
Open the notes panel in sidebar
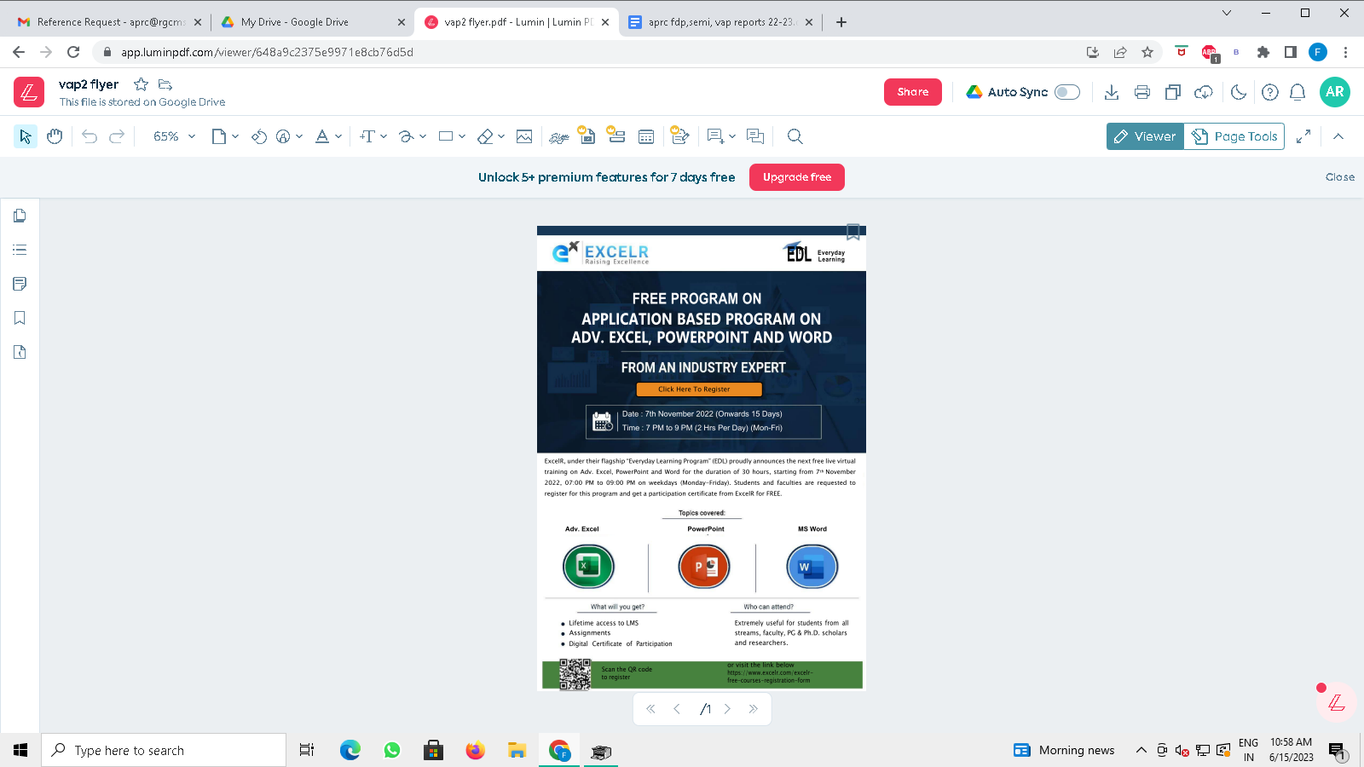tap(20, 284)
